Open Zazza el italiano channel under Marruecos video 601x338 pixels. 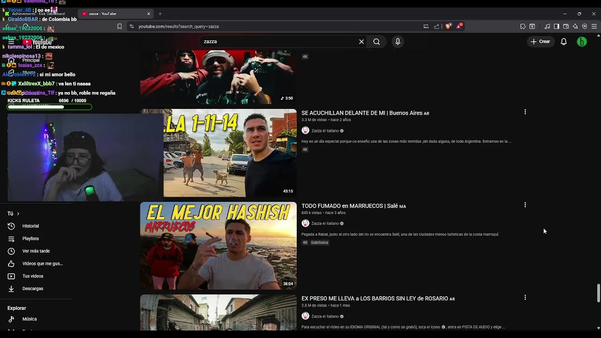point(325,223)
